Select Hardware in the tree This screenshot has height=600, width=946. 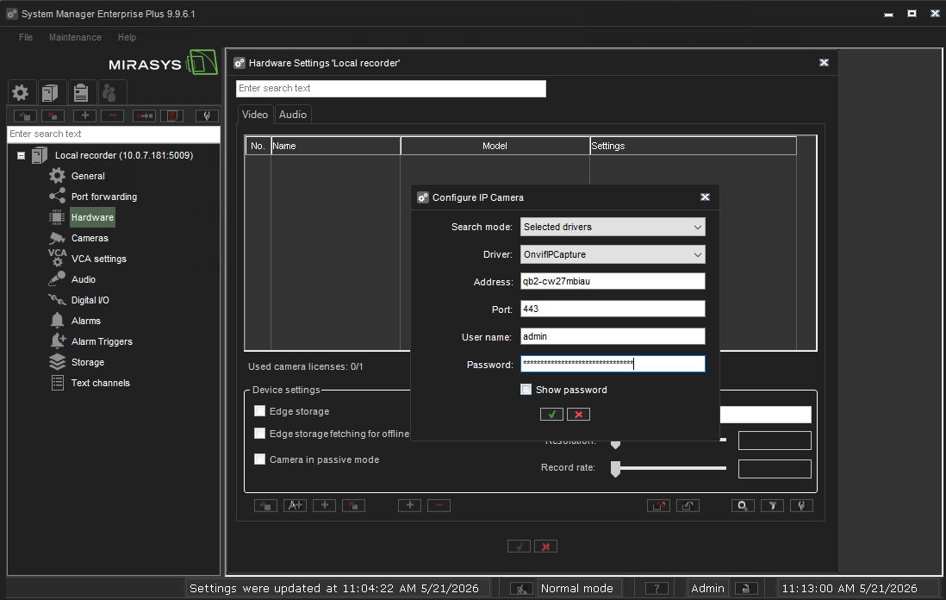click(x=92, y=217)
